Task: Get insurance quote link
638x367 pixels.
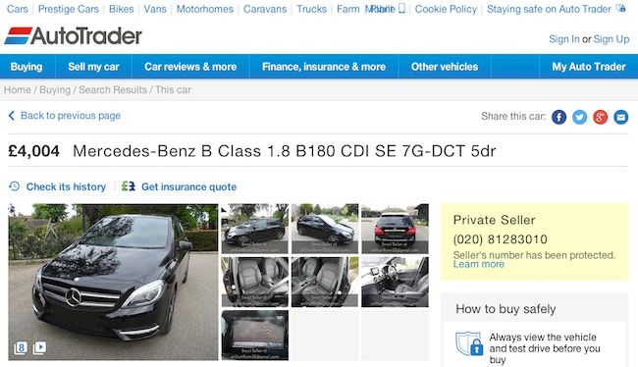Action: click(188, 186)
